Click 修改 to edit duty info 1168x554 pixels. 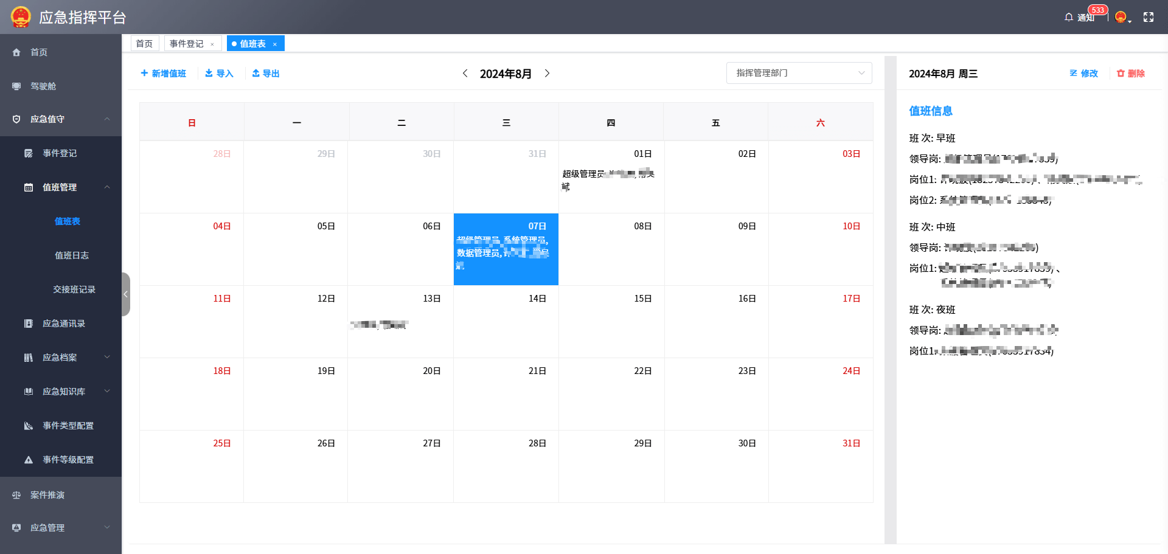pos(1083,74)
